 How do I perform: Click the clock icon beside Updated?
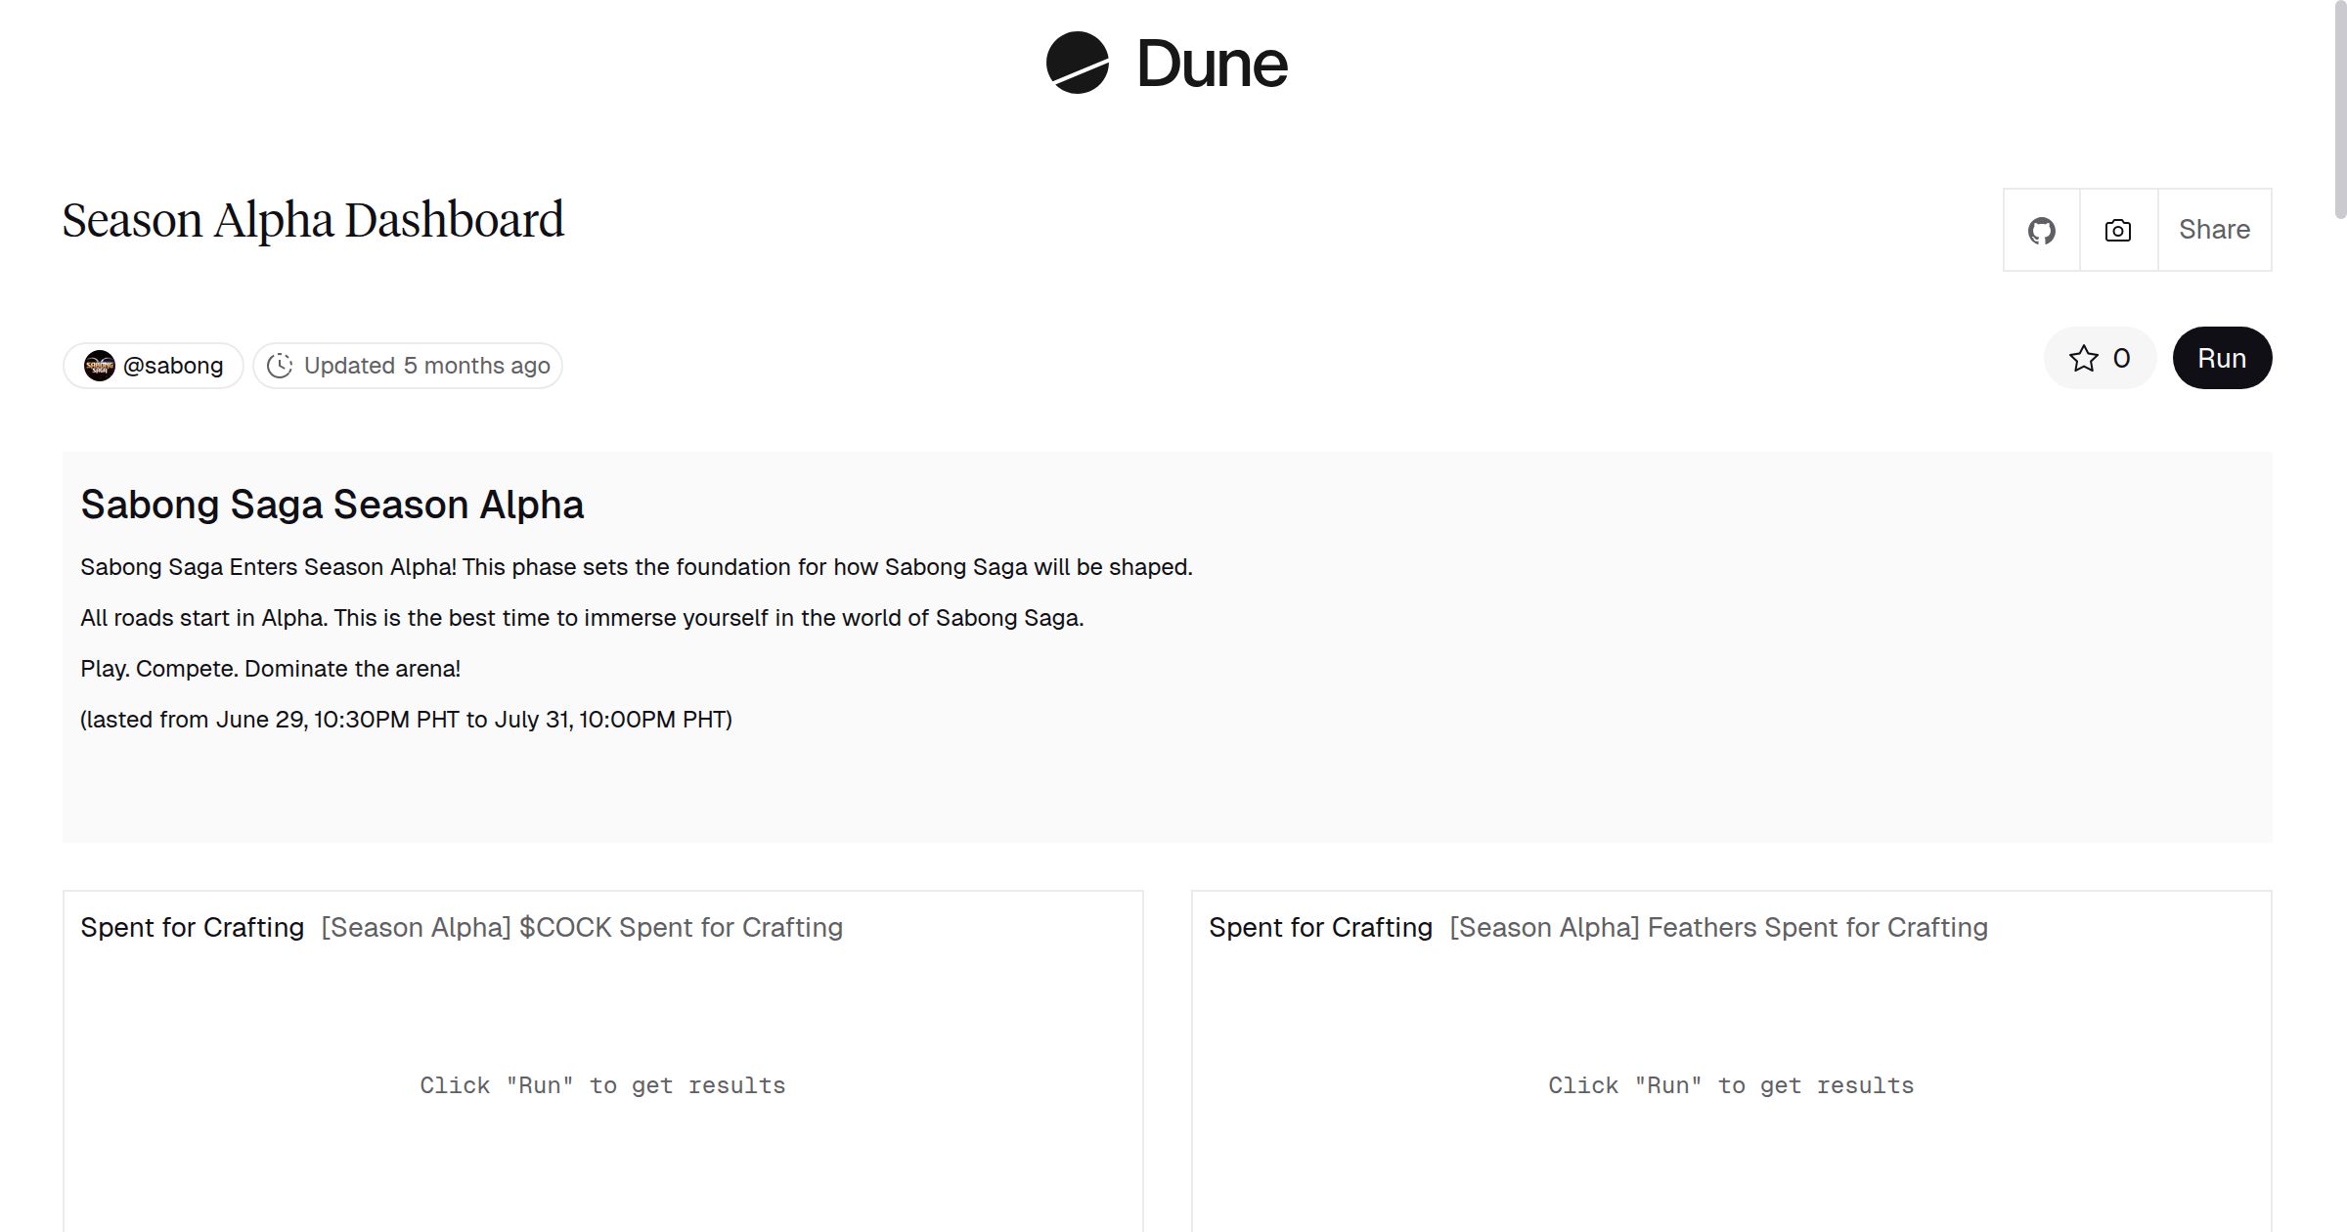tap(280, 366)
